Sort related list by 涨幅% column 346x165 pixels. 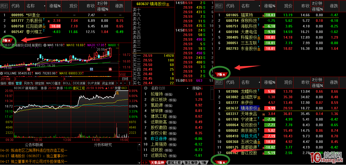coord(197,88)
